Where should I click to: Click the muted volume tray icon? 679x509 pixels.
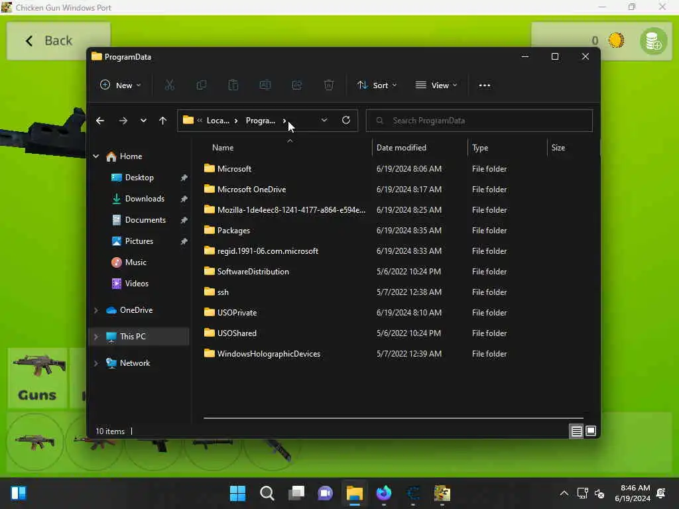coord(599,493)
